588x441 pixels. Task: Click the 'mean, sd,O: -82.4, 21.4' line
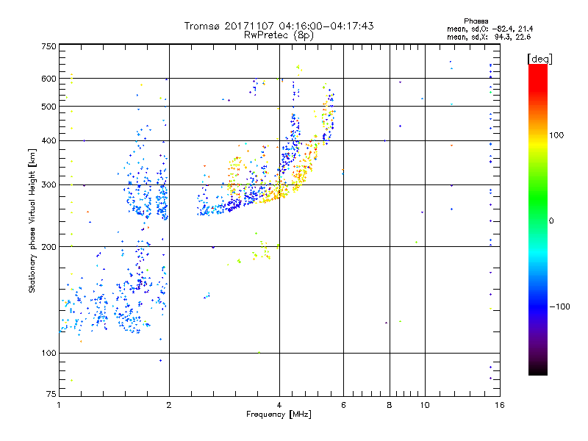tap(490, 29)
